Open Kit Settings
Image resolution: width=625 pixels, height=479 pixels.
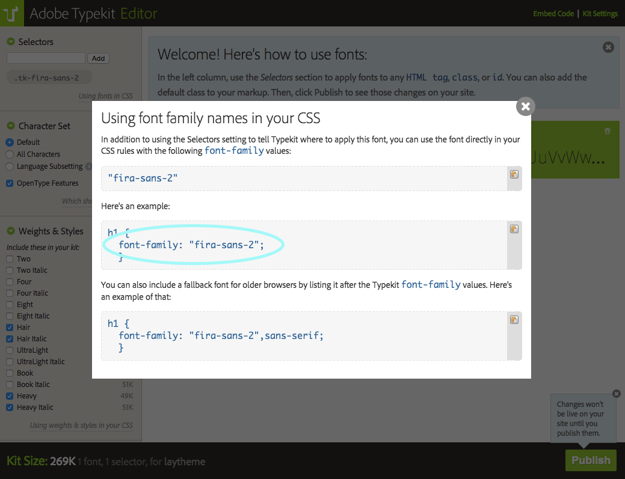[x=600, y=13]
